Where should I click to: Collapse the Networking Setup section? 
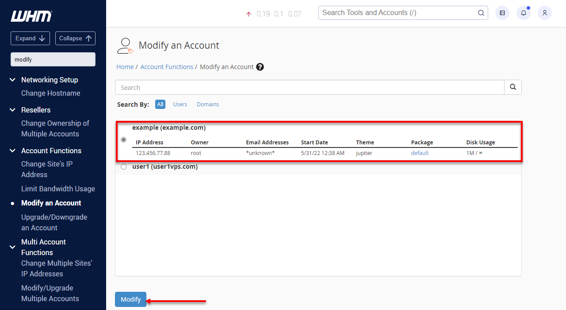coord(12,80)
